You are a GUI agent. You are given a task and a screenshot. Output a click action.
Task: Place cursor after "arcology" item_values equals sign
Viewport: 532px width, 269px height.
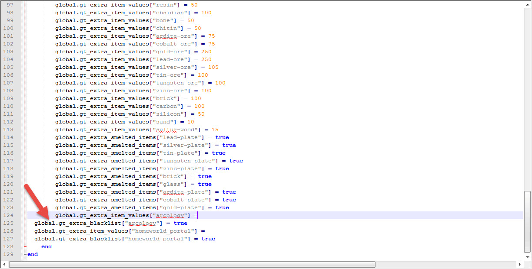pos(198,215)
